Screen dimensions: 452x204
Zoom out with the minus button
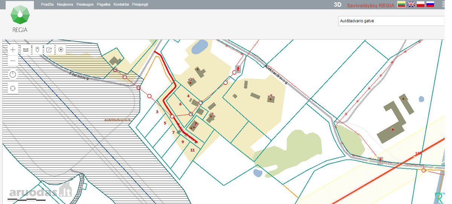pyautogui.click(x=13, y=61)
